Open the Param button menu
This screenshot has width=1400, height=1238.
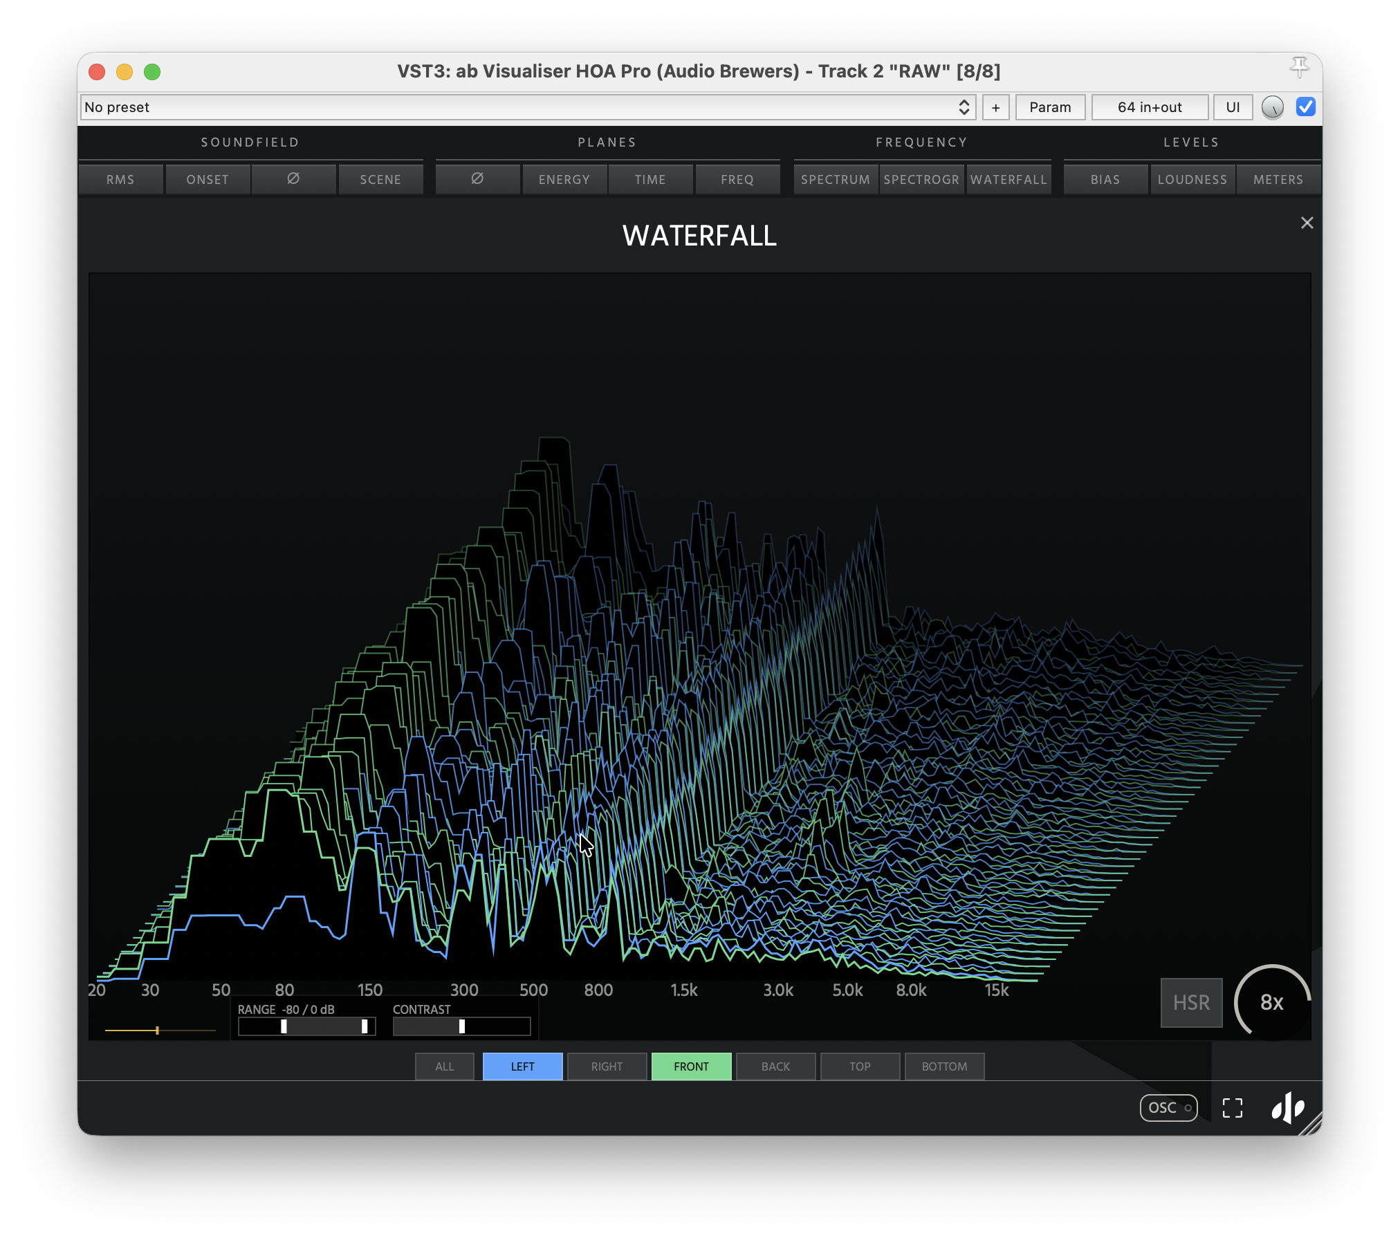coord(1050,107)
